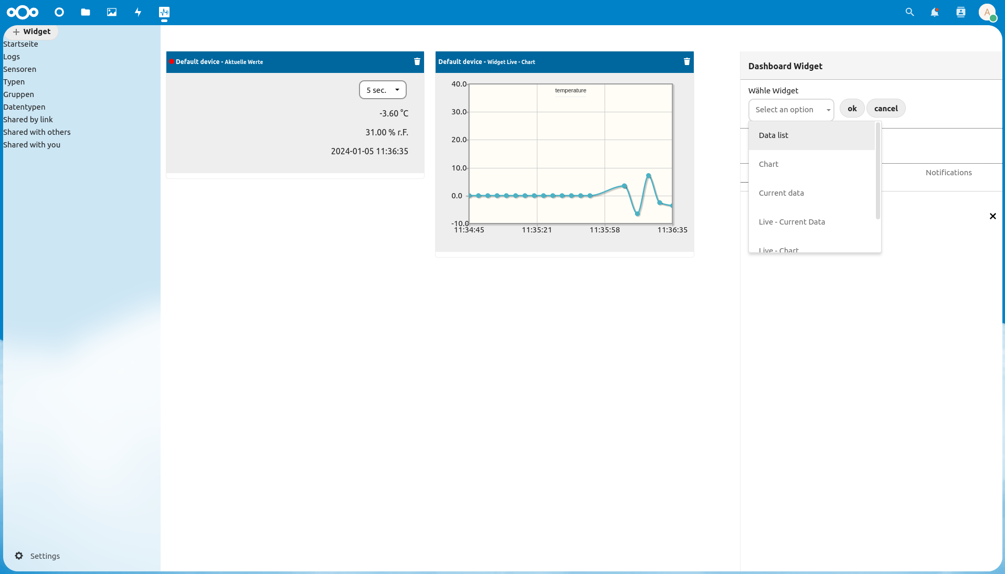Choose Current data option
The width and height of the screenshot is (1005, 574).
tap(812, 193)
